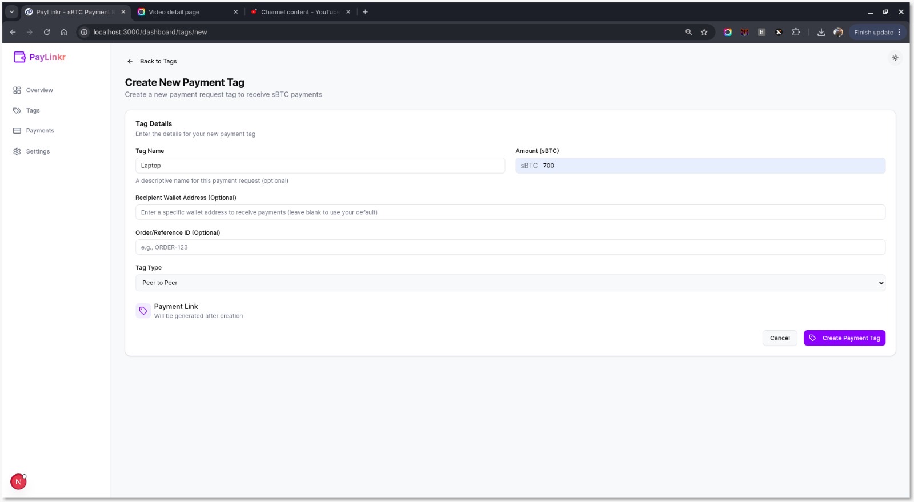This screenshot has height=502, width=914.
Task: Open the profile avatar menu
Action: tap(838, 32)
